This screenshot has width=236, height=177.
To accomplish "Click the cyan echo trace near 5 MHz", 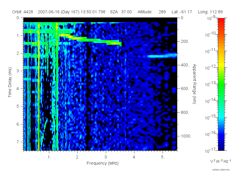I will pyautogui.click(x=162, y=56).
